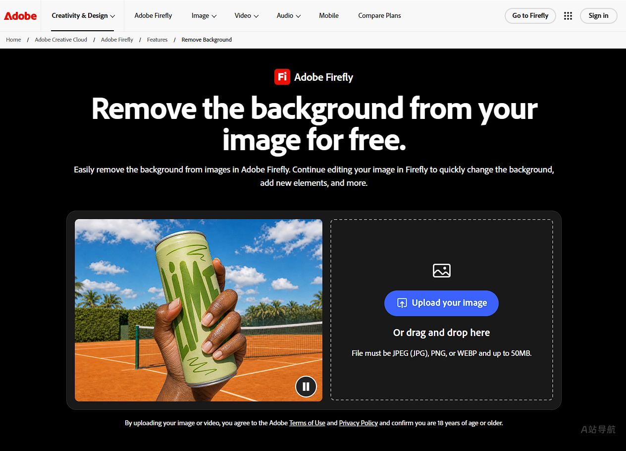This screenshot has height=451, width=626.
Task: Click the file format requirements text
Action: click(x=441, y=353)
